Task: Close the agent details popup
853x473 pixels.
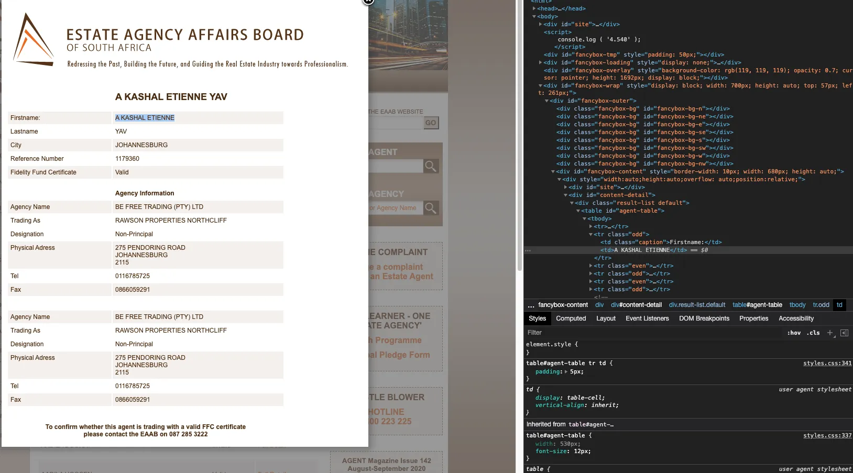Action: [x=368, y=1]
